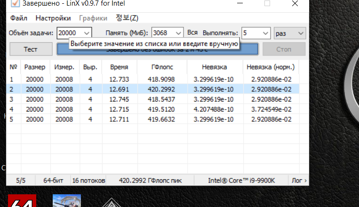Click the Размер column header
This screenshot has height=207, width=359.
(35, 67)
